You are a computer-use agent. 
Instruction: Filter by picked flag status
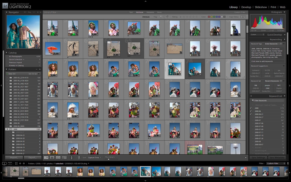(x=161, y=17)
